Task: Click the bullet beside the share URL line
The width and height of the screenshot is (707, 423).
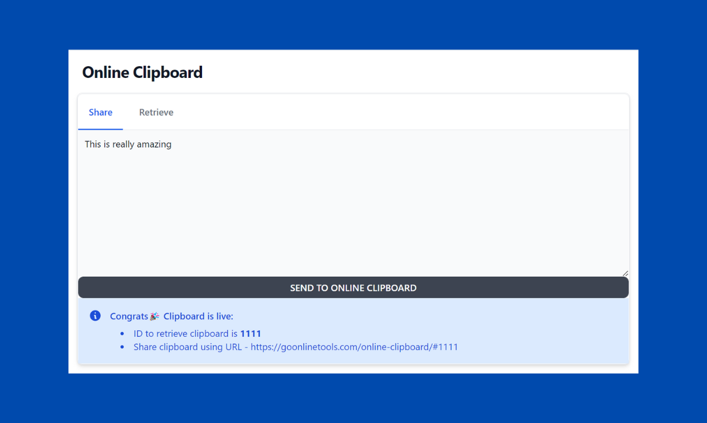Action: coord(121,347)
